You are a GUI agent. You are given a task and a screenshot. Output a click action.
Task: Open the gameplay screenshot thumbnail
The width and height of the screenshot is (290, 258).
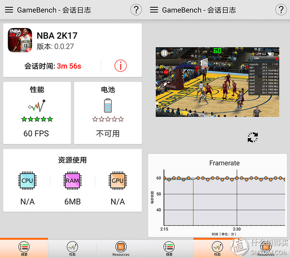click(217, 82)
